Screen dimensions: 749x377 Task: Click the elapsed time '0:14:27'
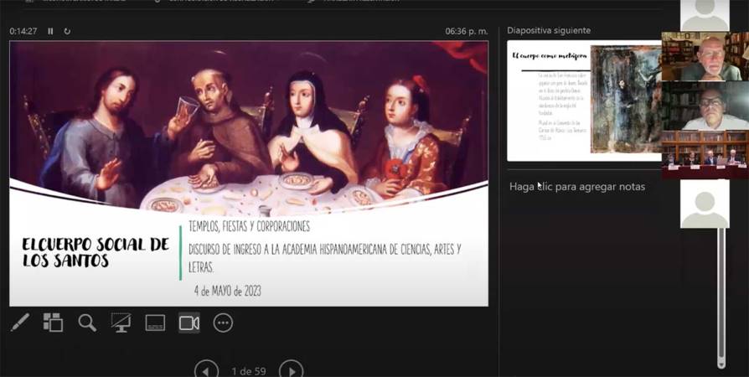[23, 31]
